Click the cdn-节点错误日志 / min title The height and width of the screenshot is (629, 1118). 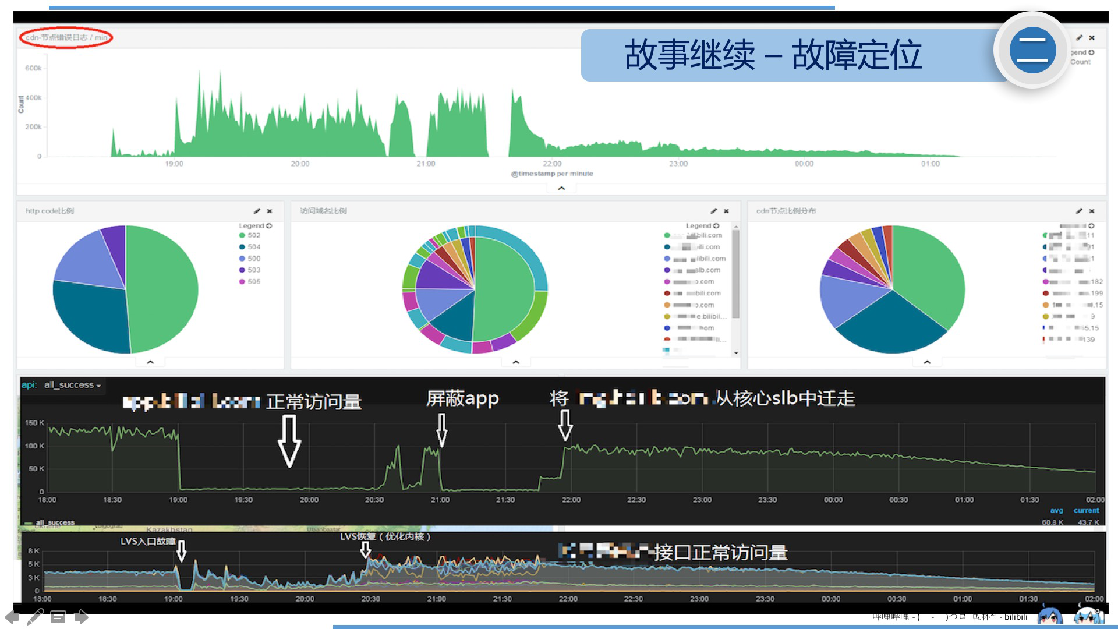tap(66, 38)
